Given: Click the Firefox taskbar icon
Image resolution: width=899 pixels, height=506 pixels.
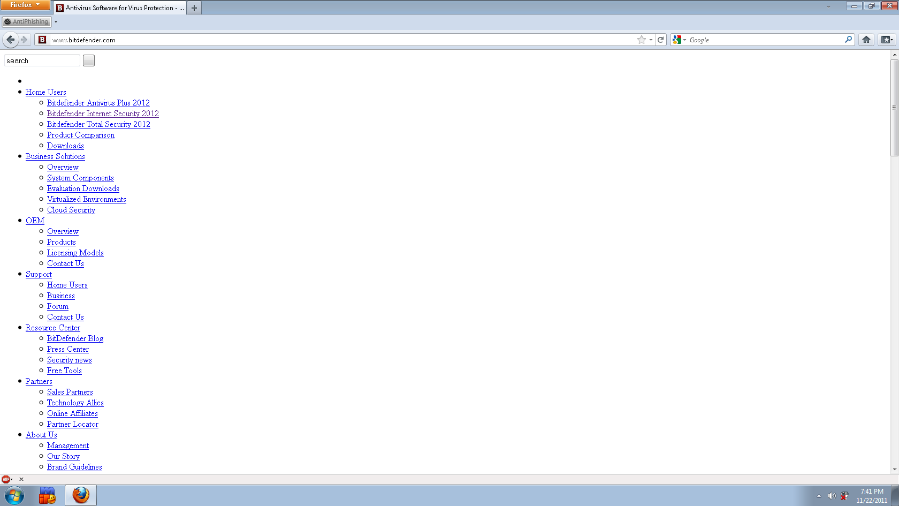Looking at the screenshot, I should click(x=81, y=495).
